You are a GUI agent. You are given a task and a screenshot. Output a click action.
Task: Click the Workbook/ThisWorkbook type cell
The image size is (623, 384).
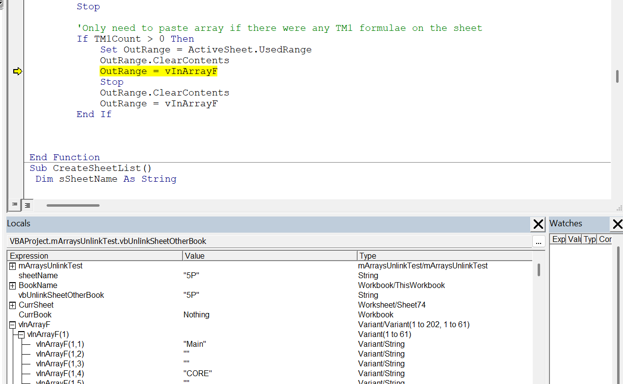click(x=401, y=286)
